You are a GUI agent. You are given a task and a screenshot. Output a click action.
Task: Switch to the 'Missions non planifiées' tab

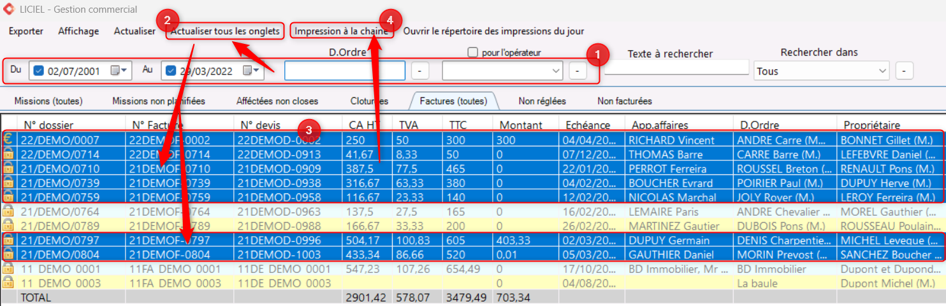[159, 101]
